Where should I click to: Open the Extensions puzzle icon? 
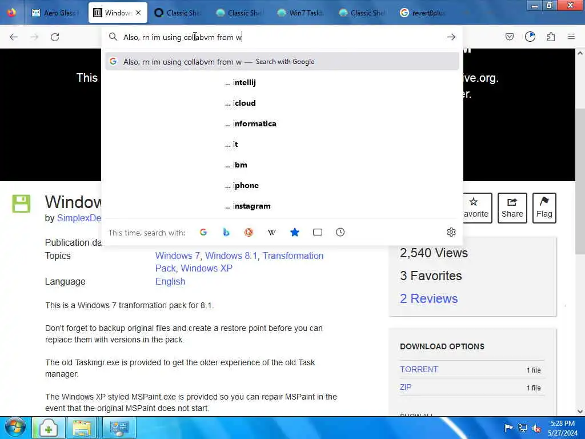551,37
